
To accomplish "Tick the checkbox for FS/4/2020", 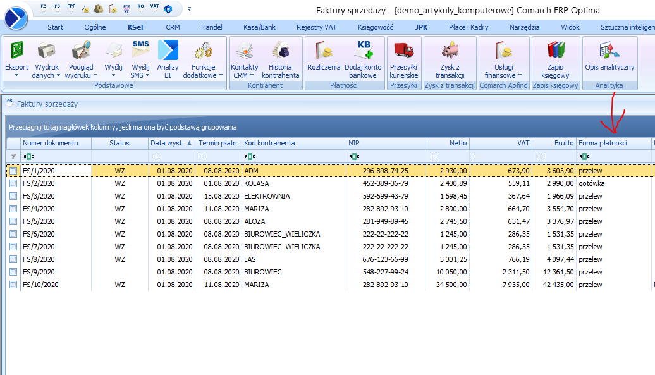I will pyautogui.click(x=13, y=209).
